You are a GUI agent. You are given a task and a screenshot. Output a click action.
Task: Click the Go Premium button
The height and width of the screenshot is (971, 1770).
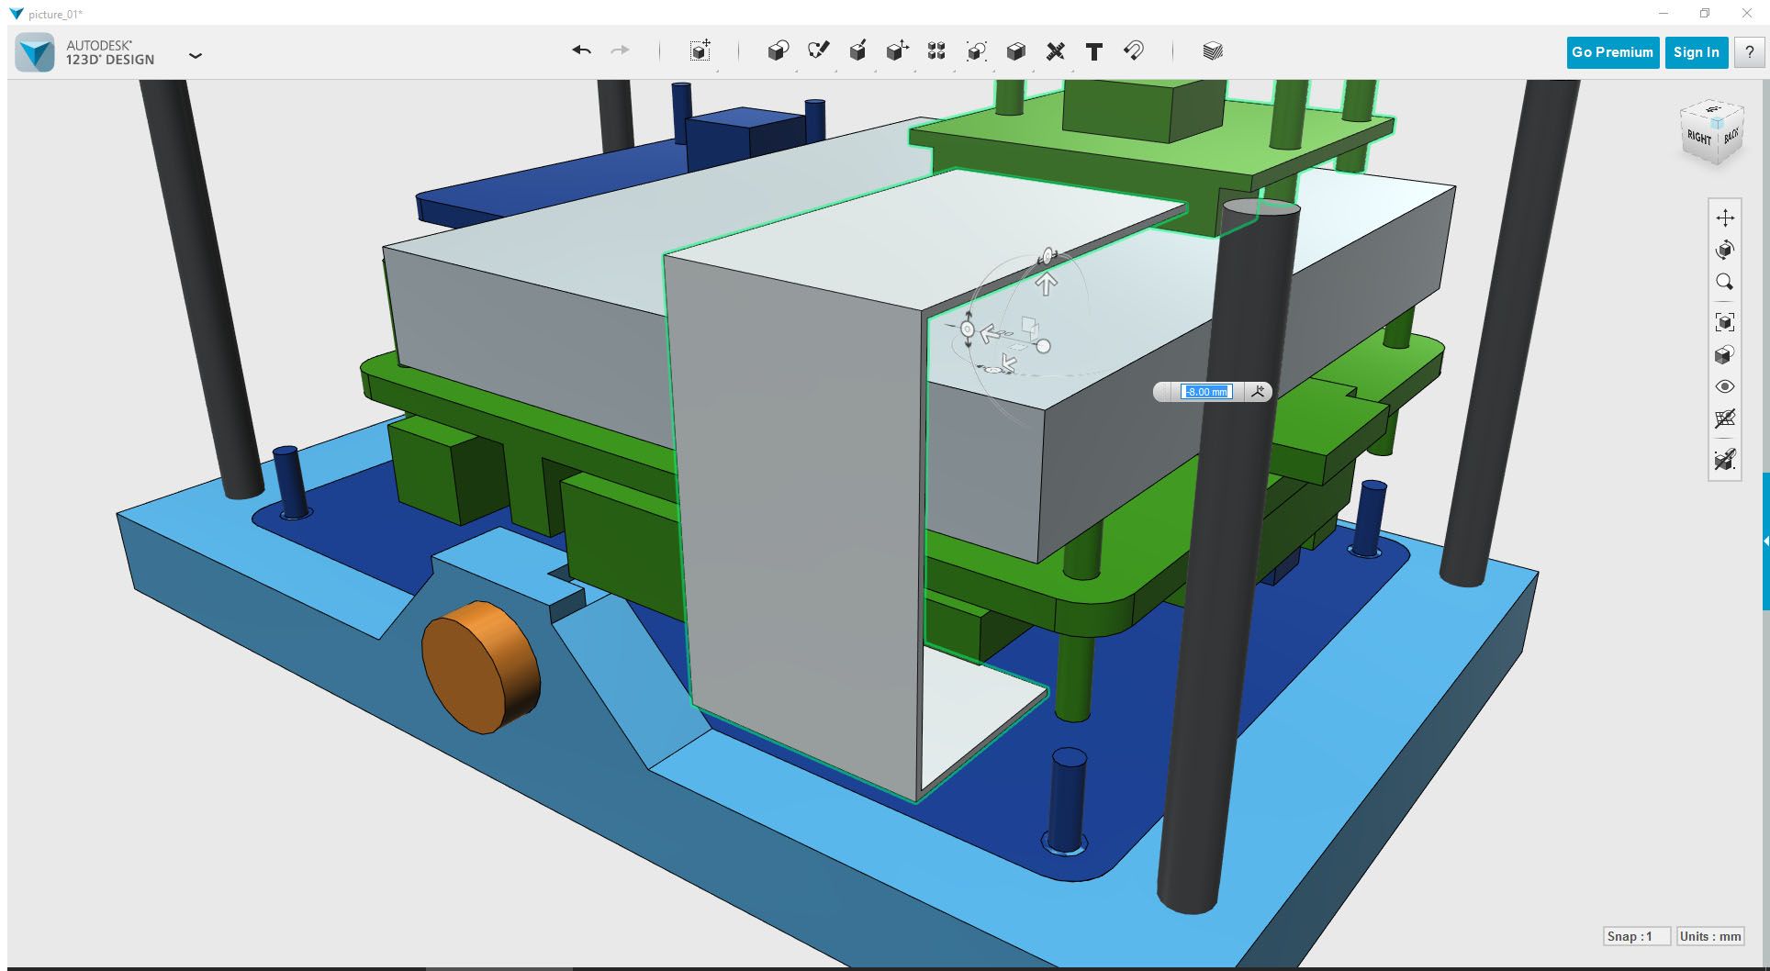click(1612, 52)
